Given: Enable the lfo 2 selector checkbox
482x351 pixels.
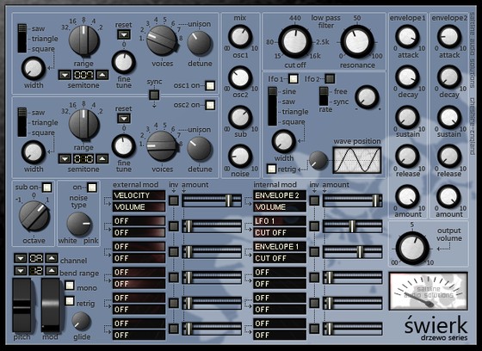Looking at the screenshot, I should click(330, 79).
